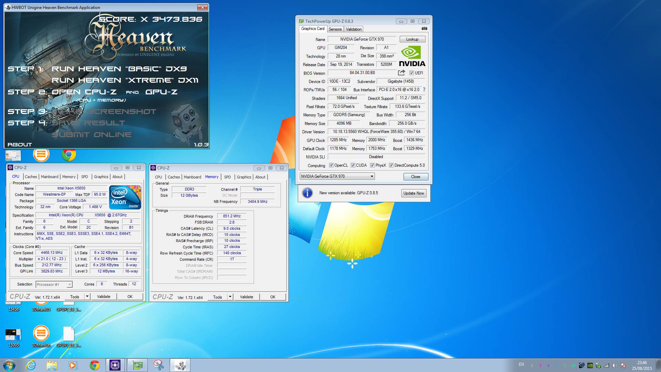
Task: Click the Show Desktop strip after the clock
Action: pos(658,365)
